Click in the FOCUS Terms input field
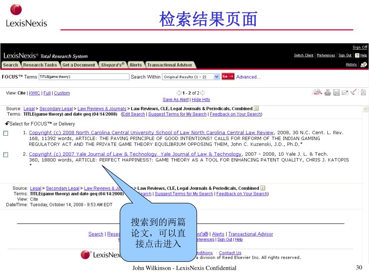Viewport: 369px width, 277px height. tap(84, 77)
